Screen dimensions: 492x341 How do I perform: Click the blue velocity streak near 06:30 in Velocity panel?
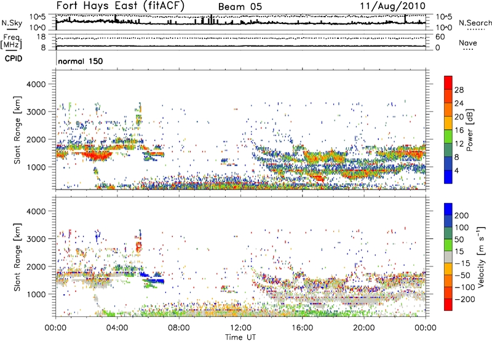click(x=156, y=281)
